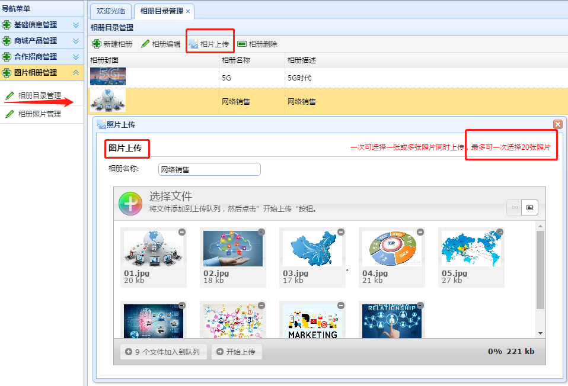Click the colorful plus add-files icon
The height and width of the screenshot is (386, 568).
click(130, 203)
